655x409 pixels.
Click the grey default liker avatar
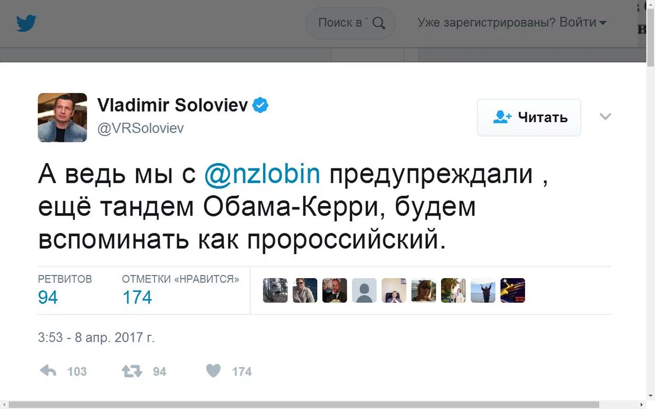[364, 291]
